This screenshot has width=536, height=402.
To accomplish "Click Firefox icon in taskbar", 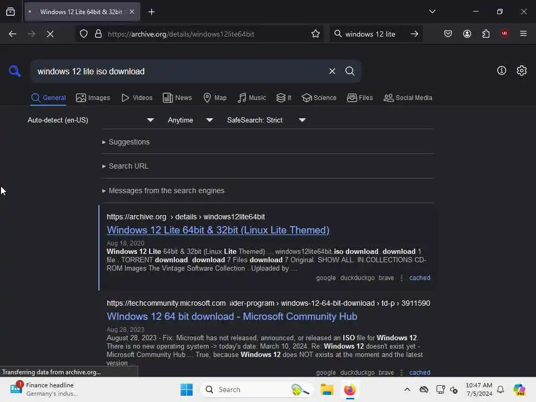I will click(350, 389).
